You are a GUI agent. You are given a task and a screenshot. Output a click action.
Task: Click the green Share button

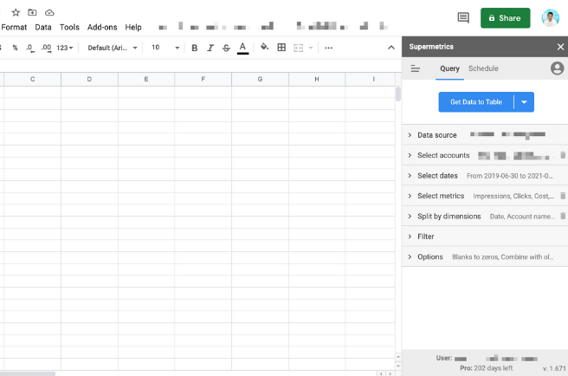point(505,17)
